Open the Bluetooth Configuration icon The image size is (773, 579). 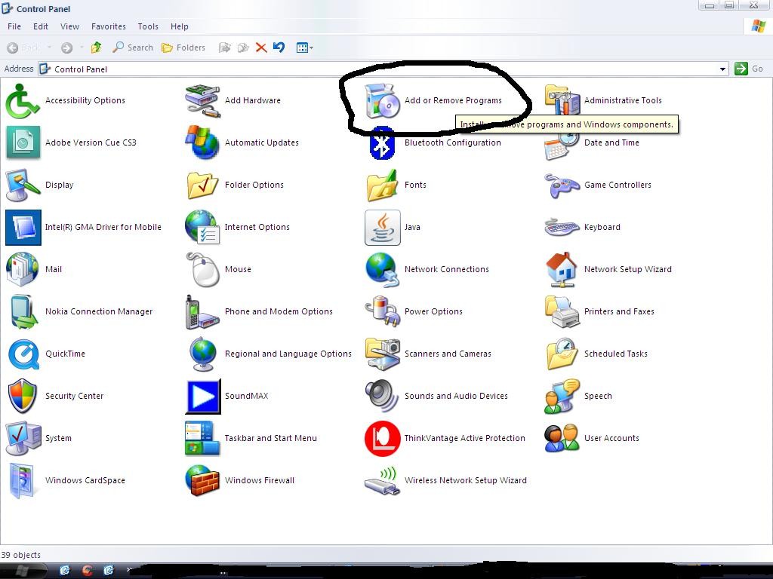[382, 143]
